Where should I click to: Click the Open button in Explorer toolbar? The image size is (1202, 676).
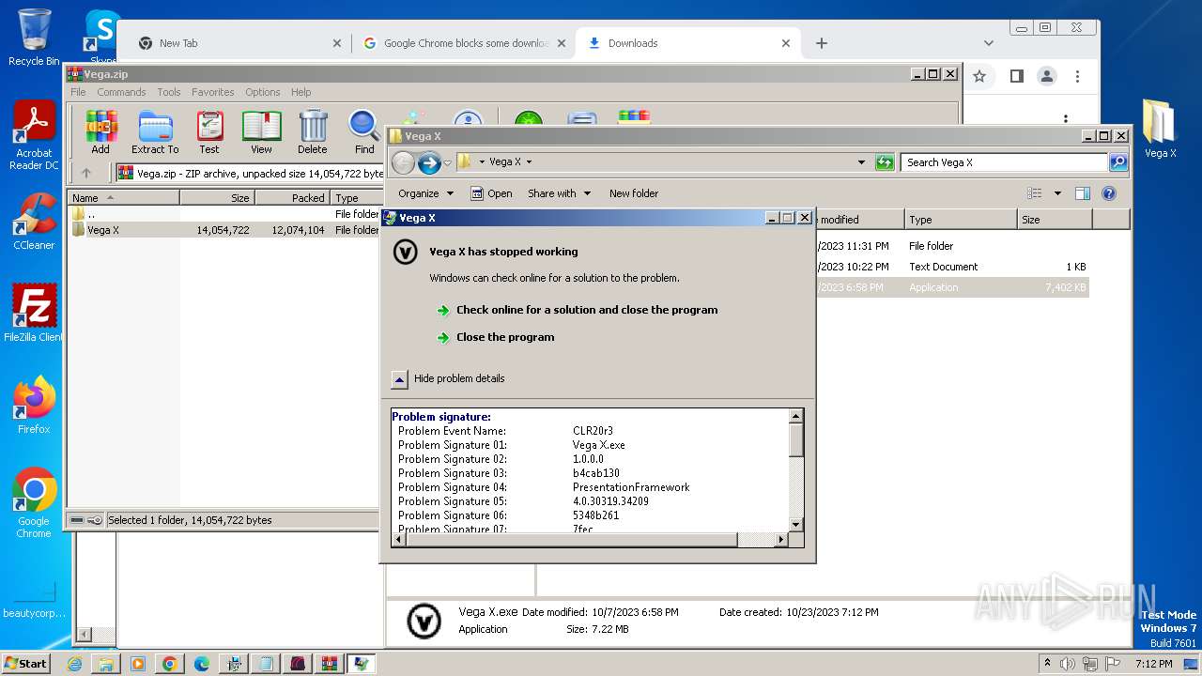pos(491,193)
